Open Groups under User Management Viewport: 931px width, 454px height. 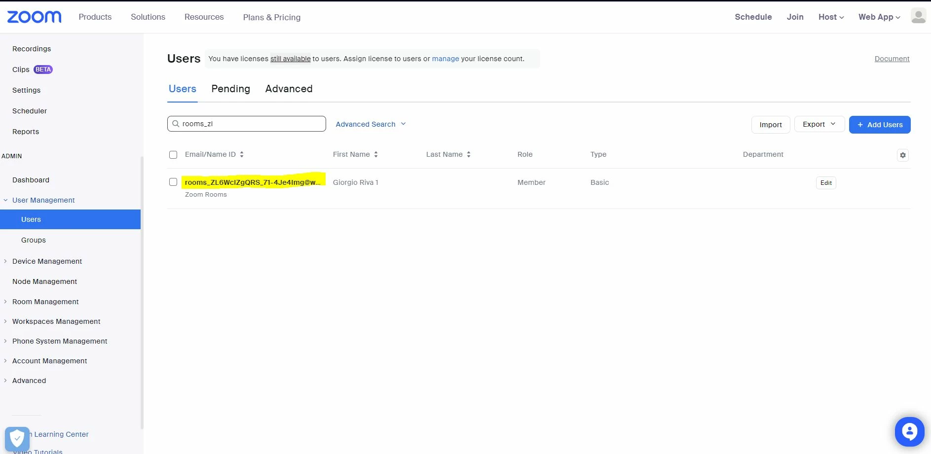tap(34, 240)
